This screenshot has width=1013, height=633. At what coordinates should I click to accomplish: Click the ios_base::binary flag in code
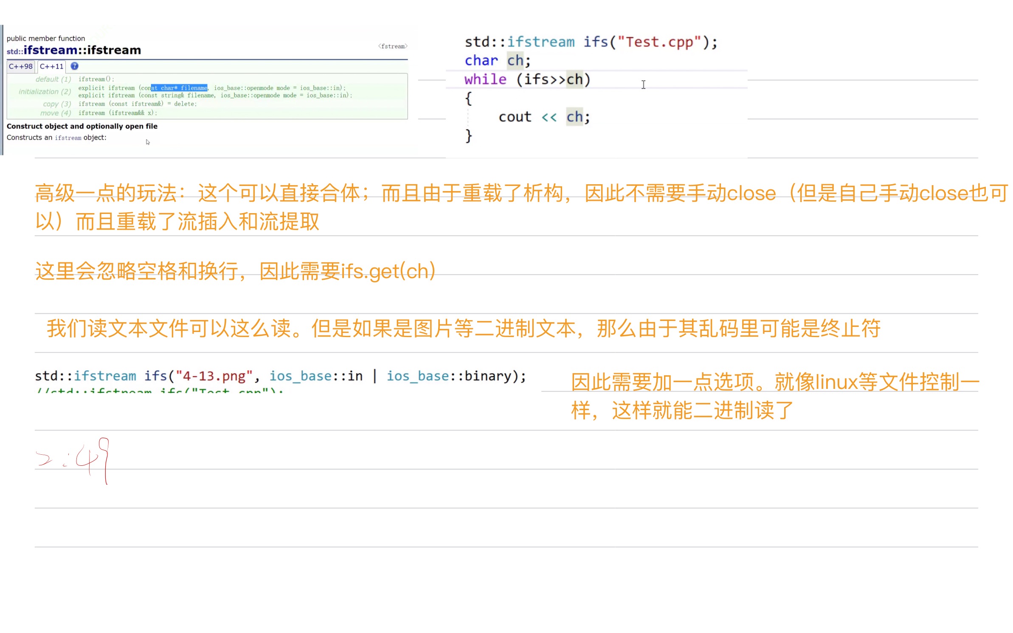tap(449, 376)
